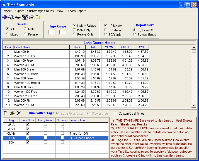Click the Description column header
This screenshot has height=161, width=199.
coord(89,120)
